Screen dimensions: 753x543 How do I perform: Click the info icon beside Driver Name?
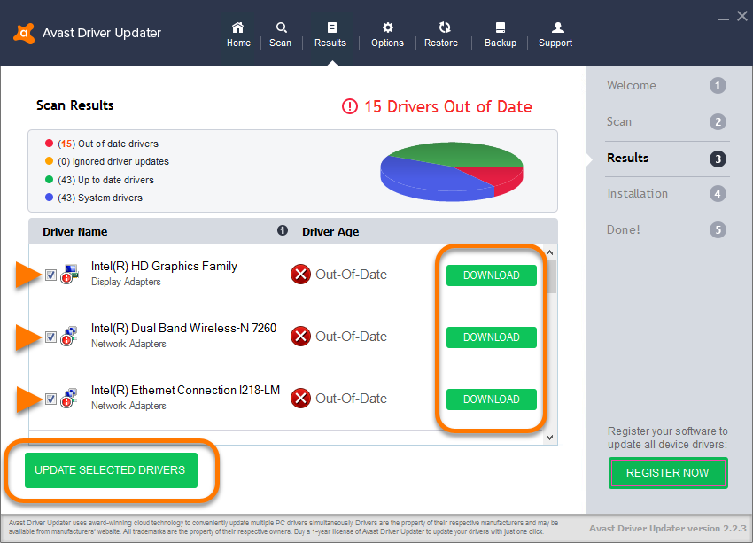(x=282, y=230)
